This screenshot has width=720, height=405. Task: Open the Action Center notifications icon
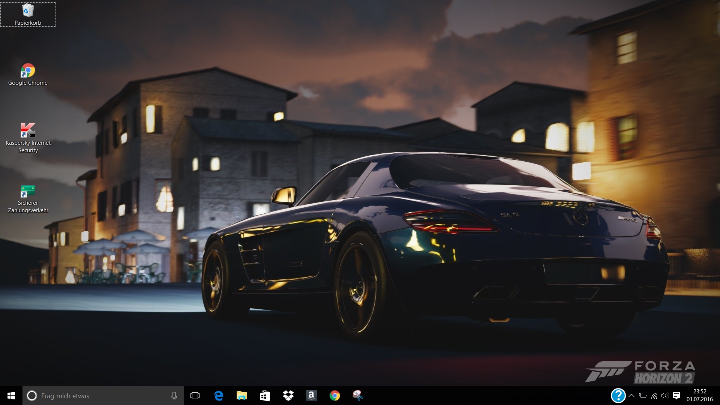[676, 396]
